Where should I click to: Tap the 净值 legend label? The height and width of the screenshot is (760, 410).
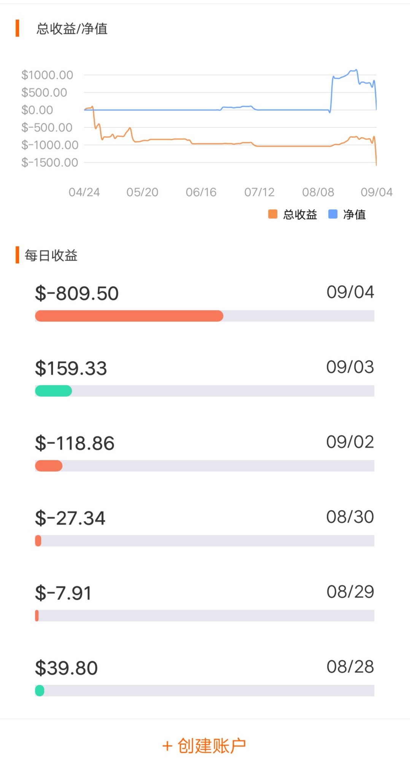(354, 215)
